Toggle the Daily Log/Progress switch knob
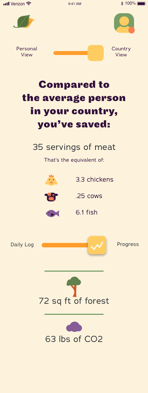This screenshot has width=148, height=393. (97, 245)
